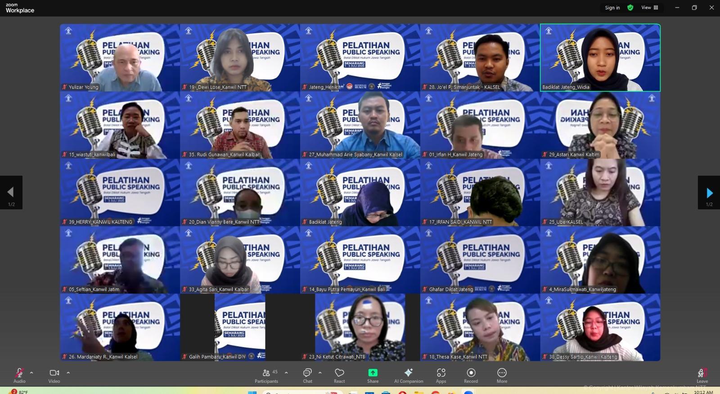This screenshot has height=394, width=720.
Task: Open the View layout menu
Action: (650, 8)
